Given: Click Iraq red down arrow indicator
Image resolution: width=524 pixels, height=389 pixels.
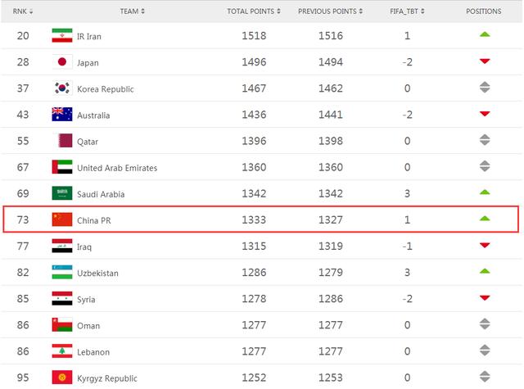Looking at the screenshot, I should (484, 246).
